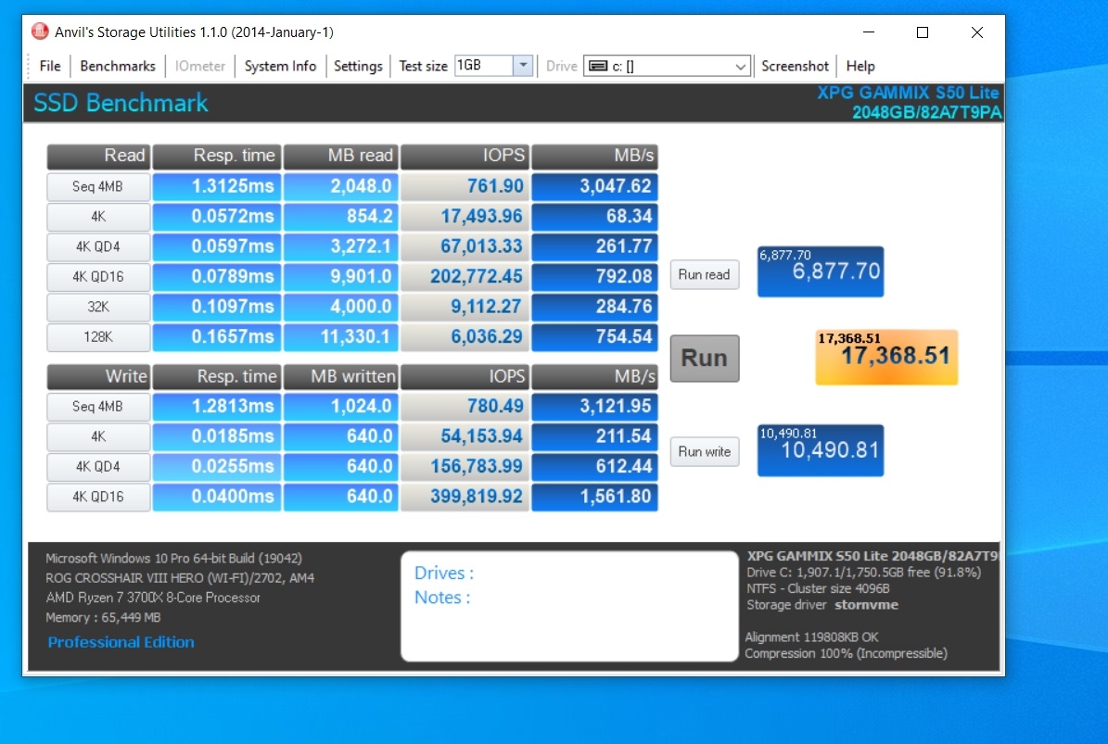Screen dimensions: 1108x744
Task: Click the write score 10,490.81 box
Action: (x=821, y=450)
